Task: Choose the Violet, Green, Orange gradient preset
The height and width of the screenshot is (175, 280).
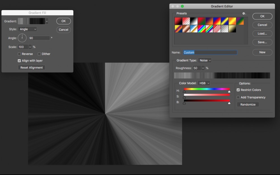Action: tap(240, 21)
